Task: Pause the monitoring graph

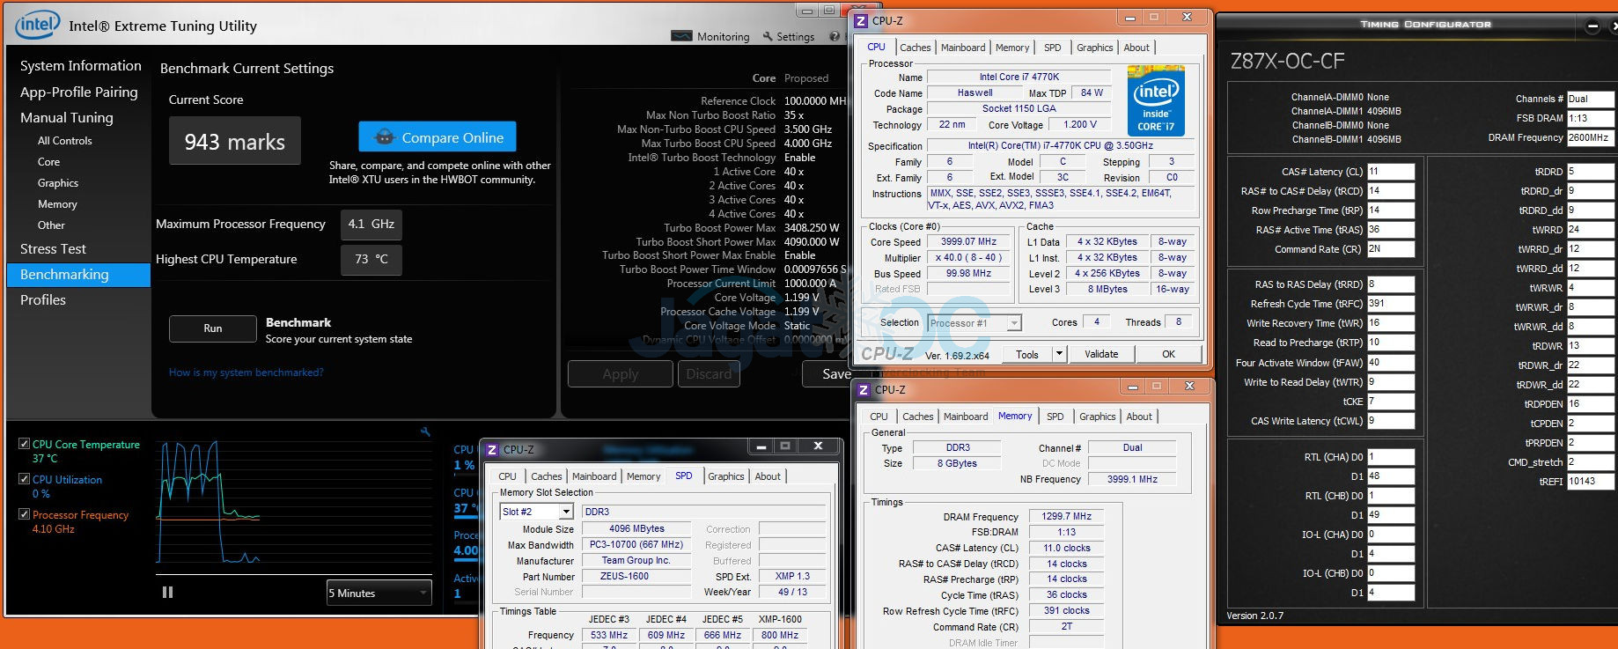Action: pos(167,593)
